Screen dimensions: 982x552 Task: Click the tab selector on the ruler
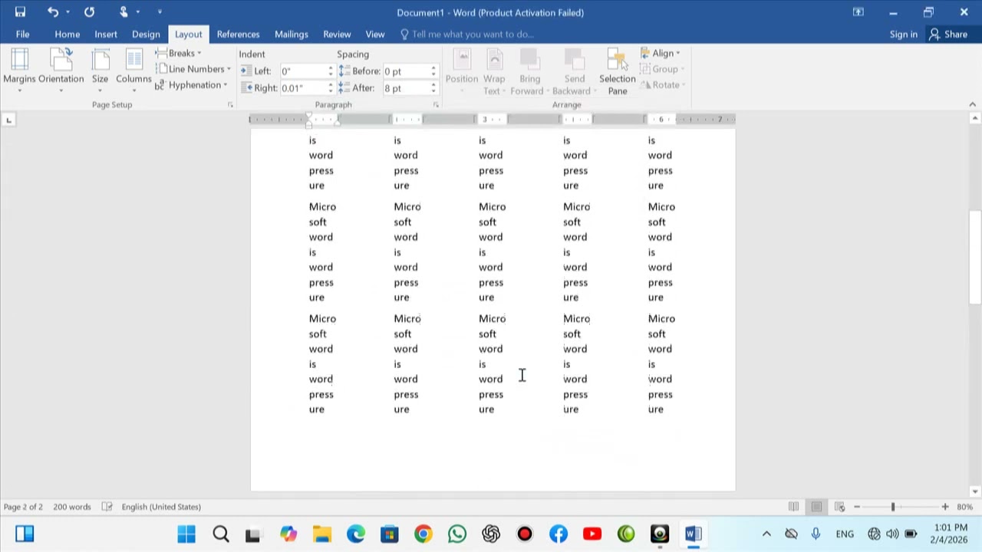click(x=8, y=120)
